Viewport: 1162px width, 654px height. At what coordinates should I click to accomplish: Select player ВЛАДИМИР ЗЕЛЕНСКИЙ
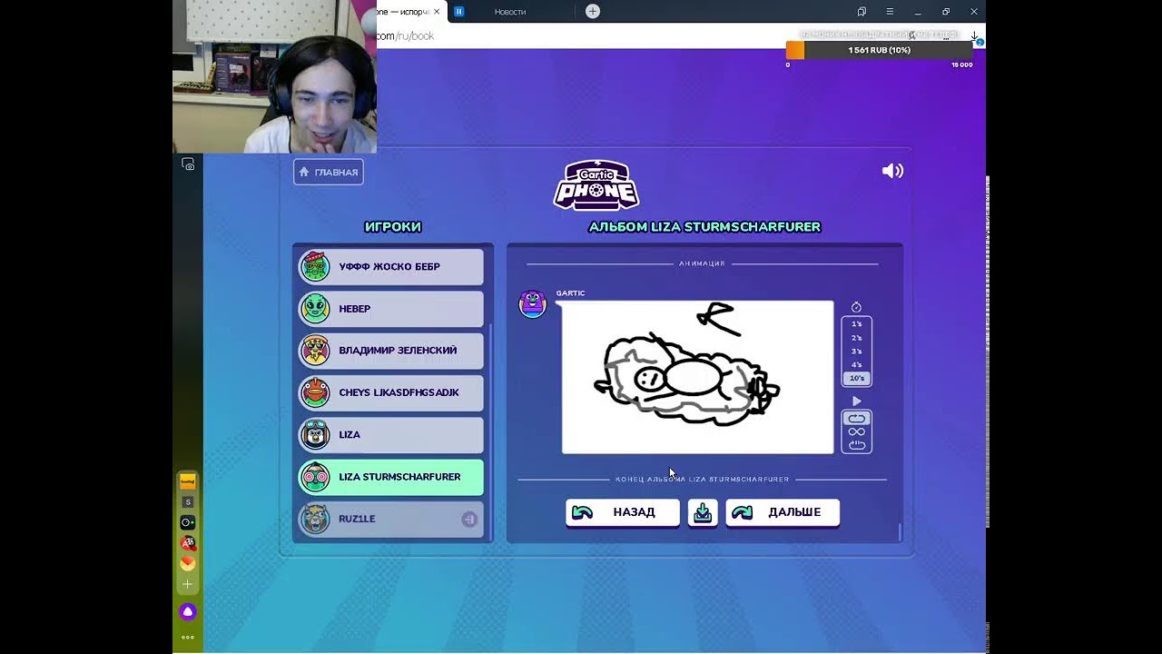390,351
